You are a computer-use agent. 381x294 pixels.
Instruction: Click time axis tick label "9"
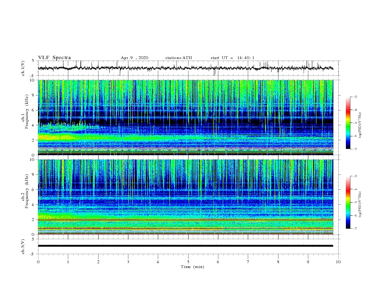308,262
